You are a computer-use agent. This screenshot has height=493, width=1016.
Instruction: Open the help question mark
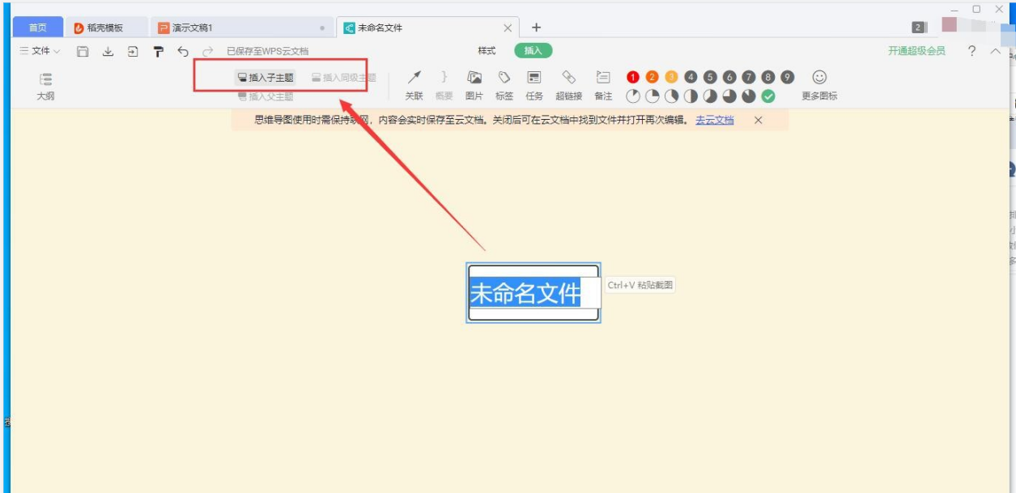click(x=971, y=51)
